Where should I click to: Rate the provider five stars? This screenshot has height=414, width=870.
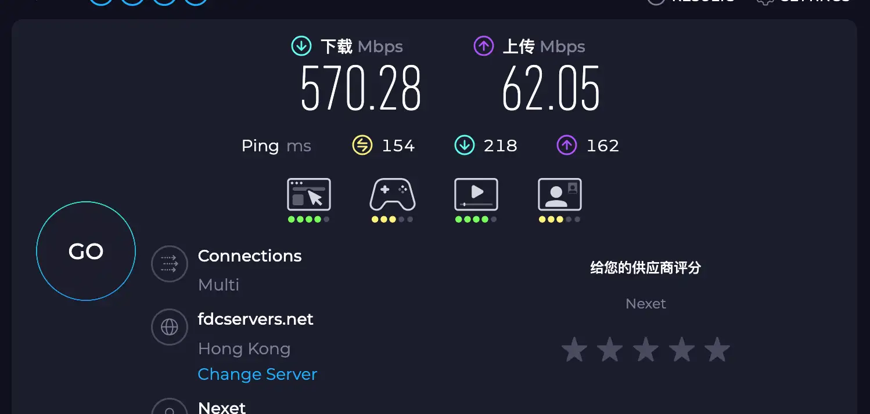coord(717,349)
